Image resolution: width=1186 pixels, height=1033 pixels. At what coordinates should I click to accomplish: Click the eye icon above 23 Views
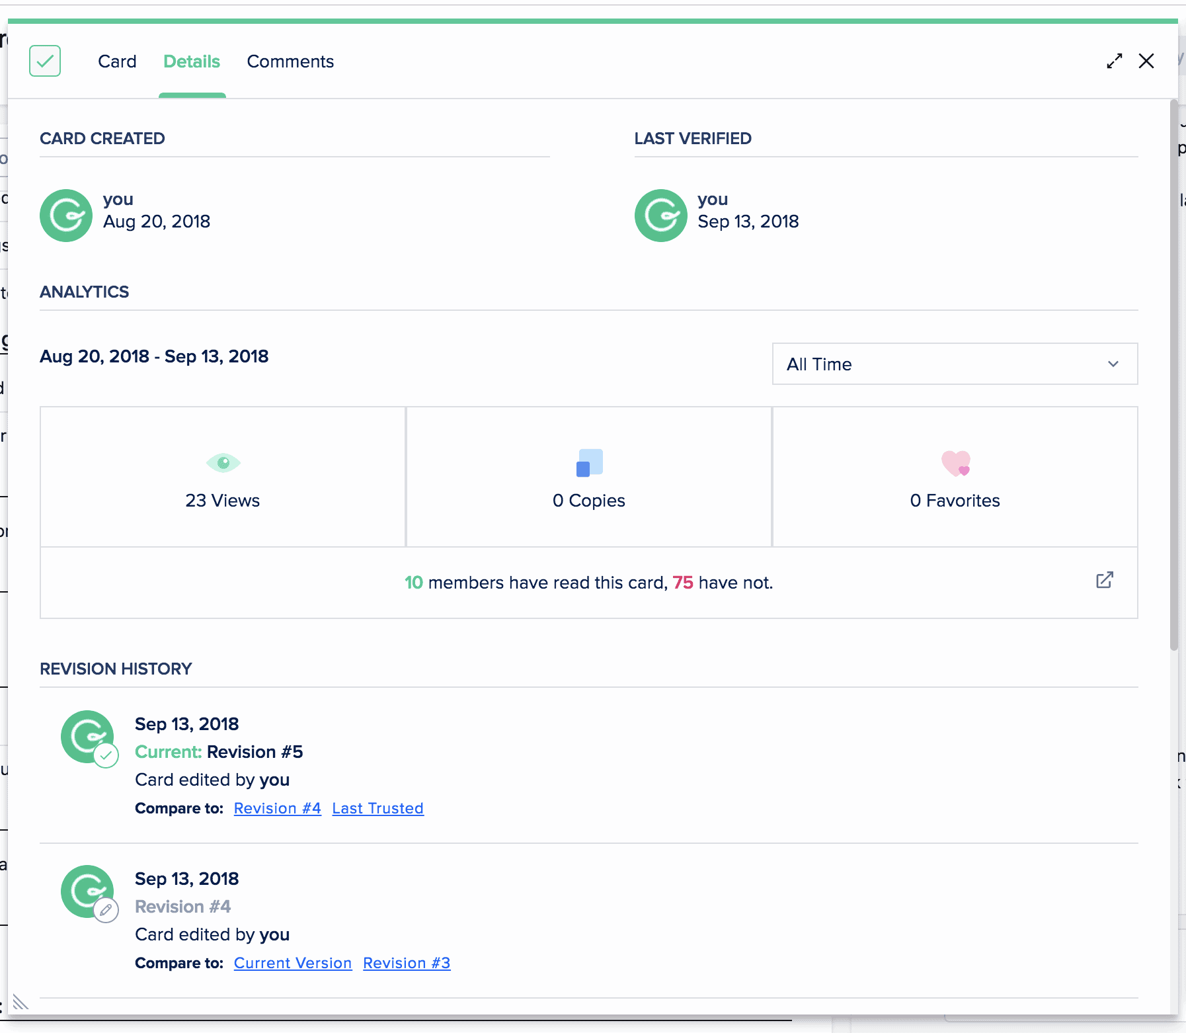click(223, 462)
